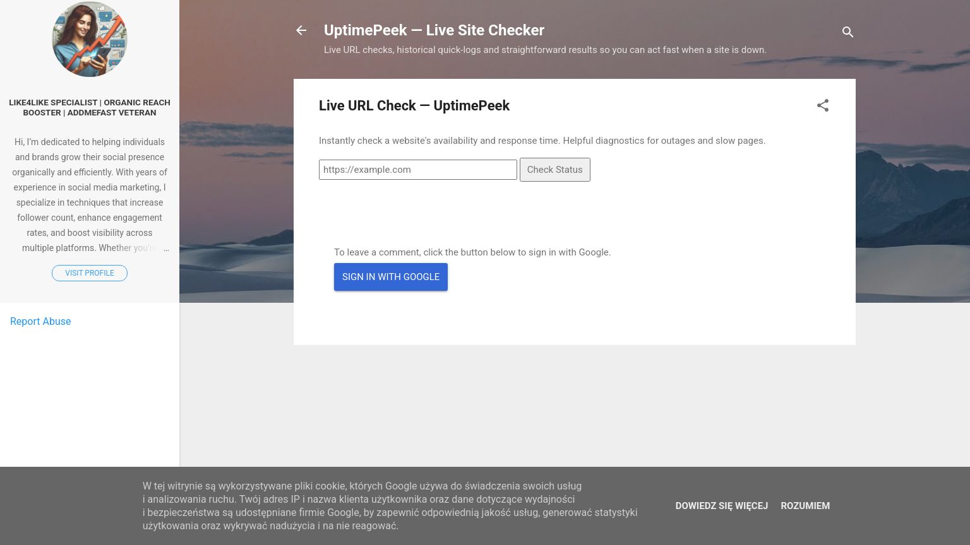The width and height of the screenshot is (970, 545).
Task: Click the magnifying glass next to the title
Action: 848,32
